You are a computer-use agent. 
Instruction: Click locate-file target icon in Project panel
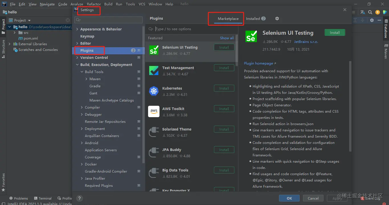pos(68,20)
